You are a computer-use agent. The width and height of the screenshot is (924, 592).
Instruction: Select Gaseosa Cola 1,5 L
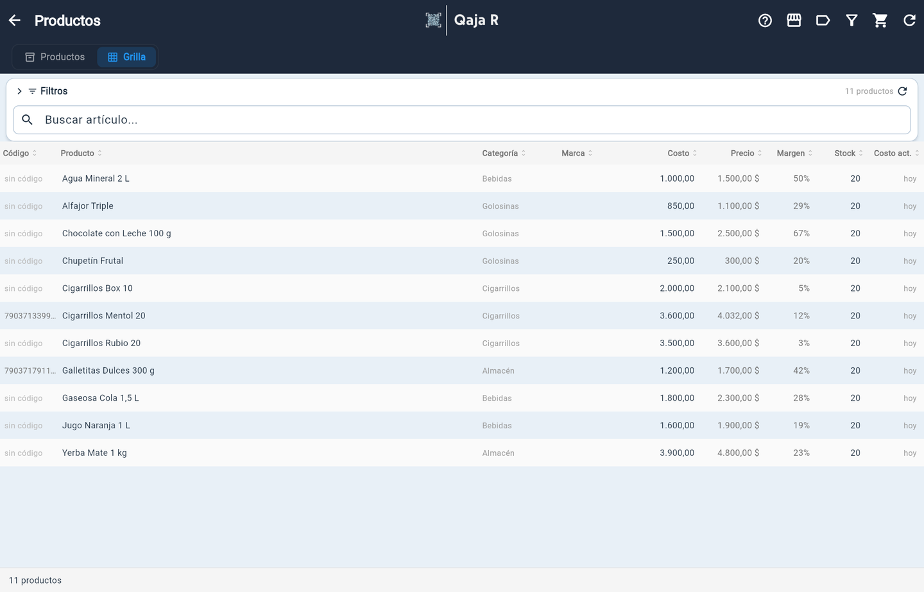coord(101,398)
